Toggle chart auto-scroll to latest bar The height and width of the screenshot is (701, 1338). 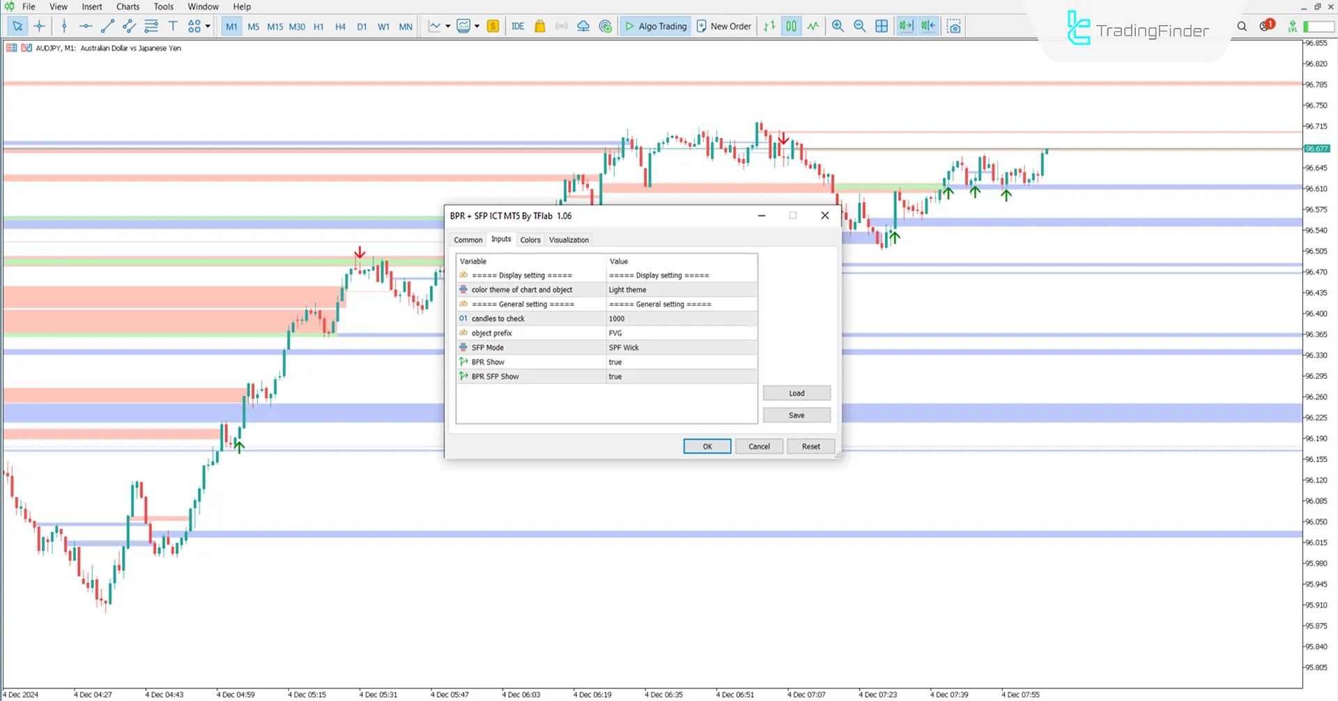pos(905,26)
